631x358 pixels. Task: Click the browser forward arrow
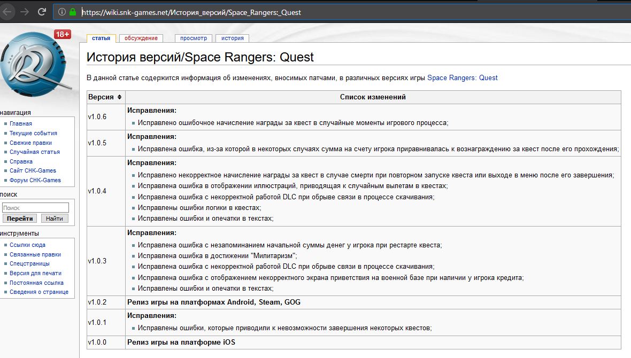click(x=25, y=12)
